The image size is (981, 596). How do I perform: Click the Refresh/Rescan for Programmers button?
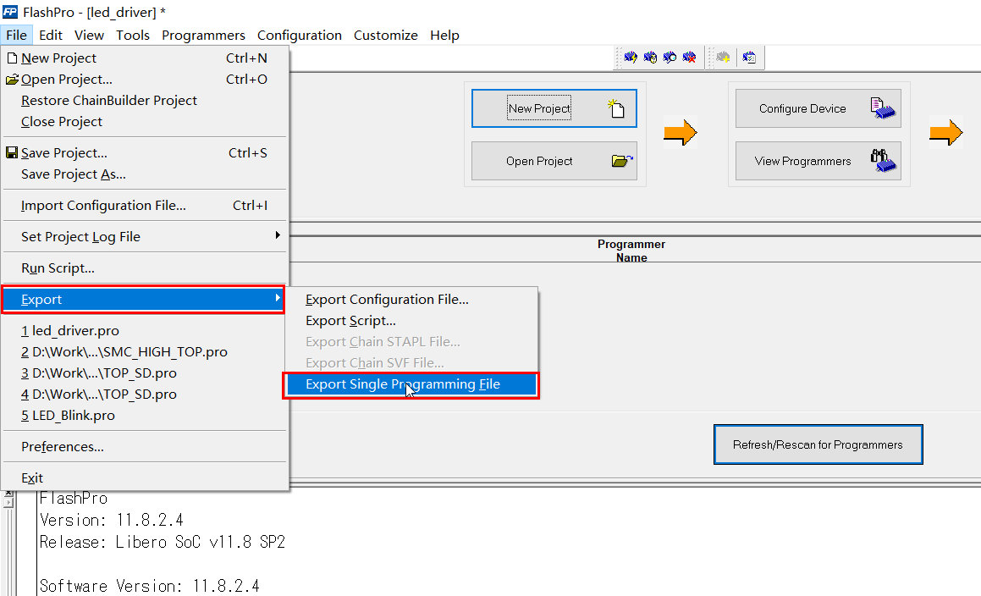tap(817, 444)
